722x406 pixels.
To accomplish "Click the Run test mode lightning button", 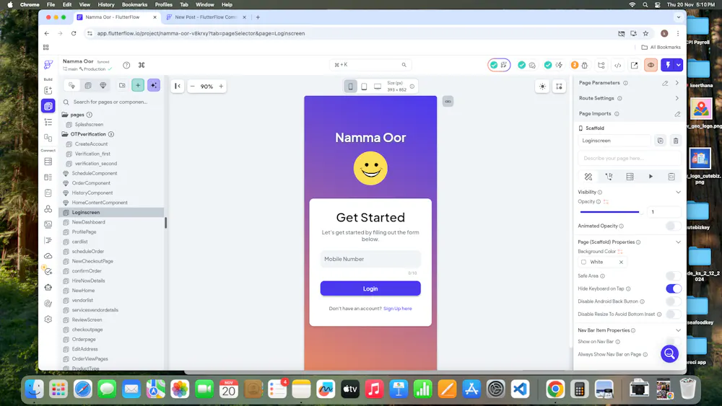I will (x=668, y=65).
